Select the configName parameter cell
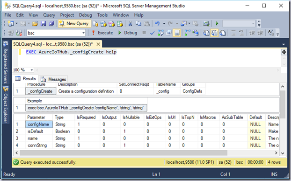This screenshot has width=291, height=181. point(39,125)
